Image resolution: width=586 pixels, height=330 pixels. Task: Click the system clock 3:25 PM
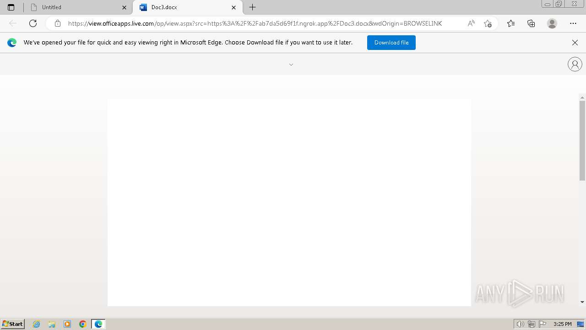point(562,324)
